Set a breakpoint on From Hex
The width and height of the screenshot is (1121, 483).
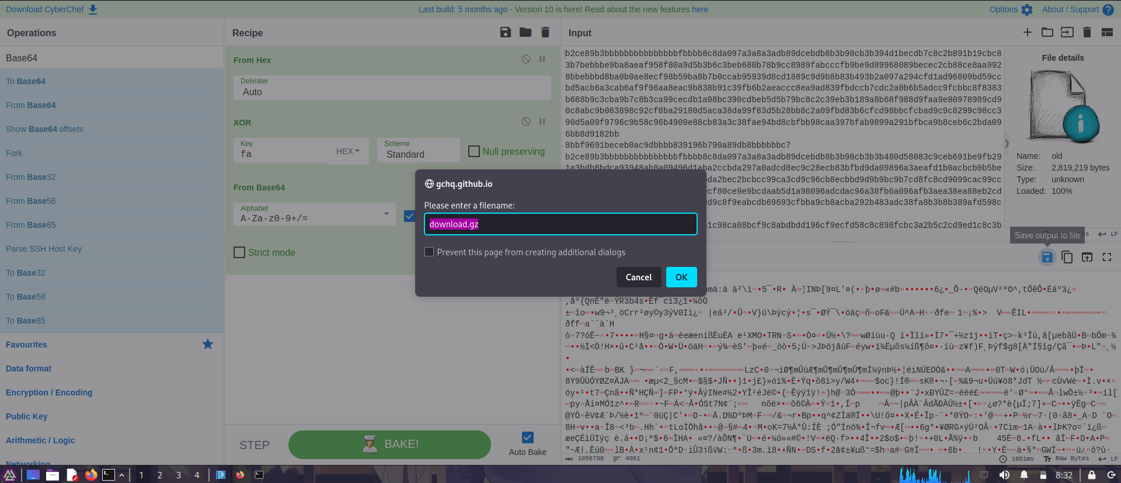tap(542, 59)
